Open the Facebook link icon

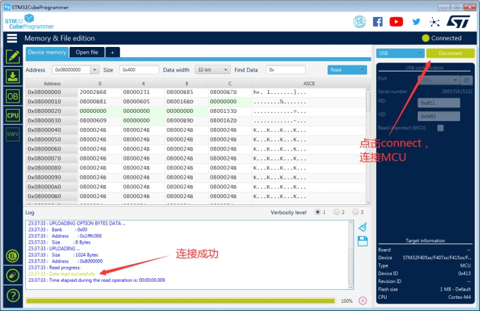pyautogui.click(x=378, y=22)
